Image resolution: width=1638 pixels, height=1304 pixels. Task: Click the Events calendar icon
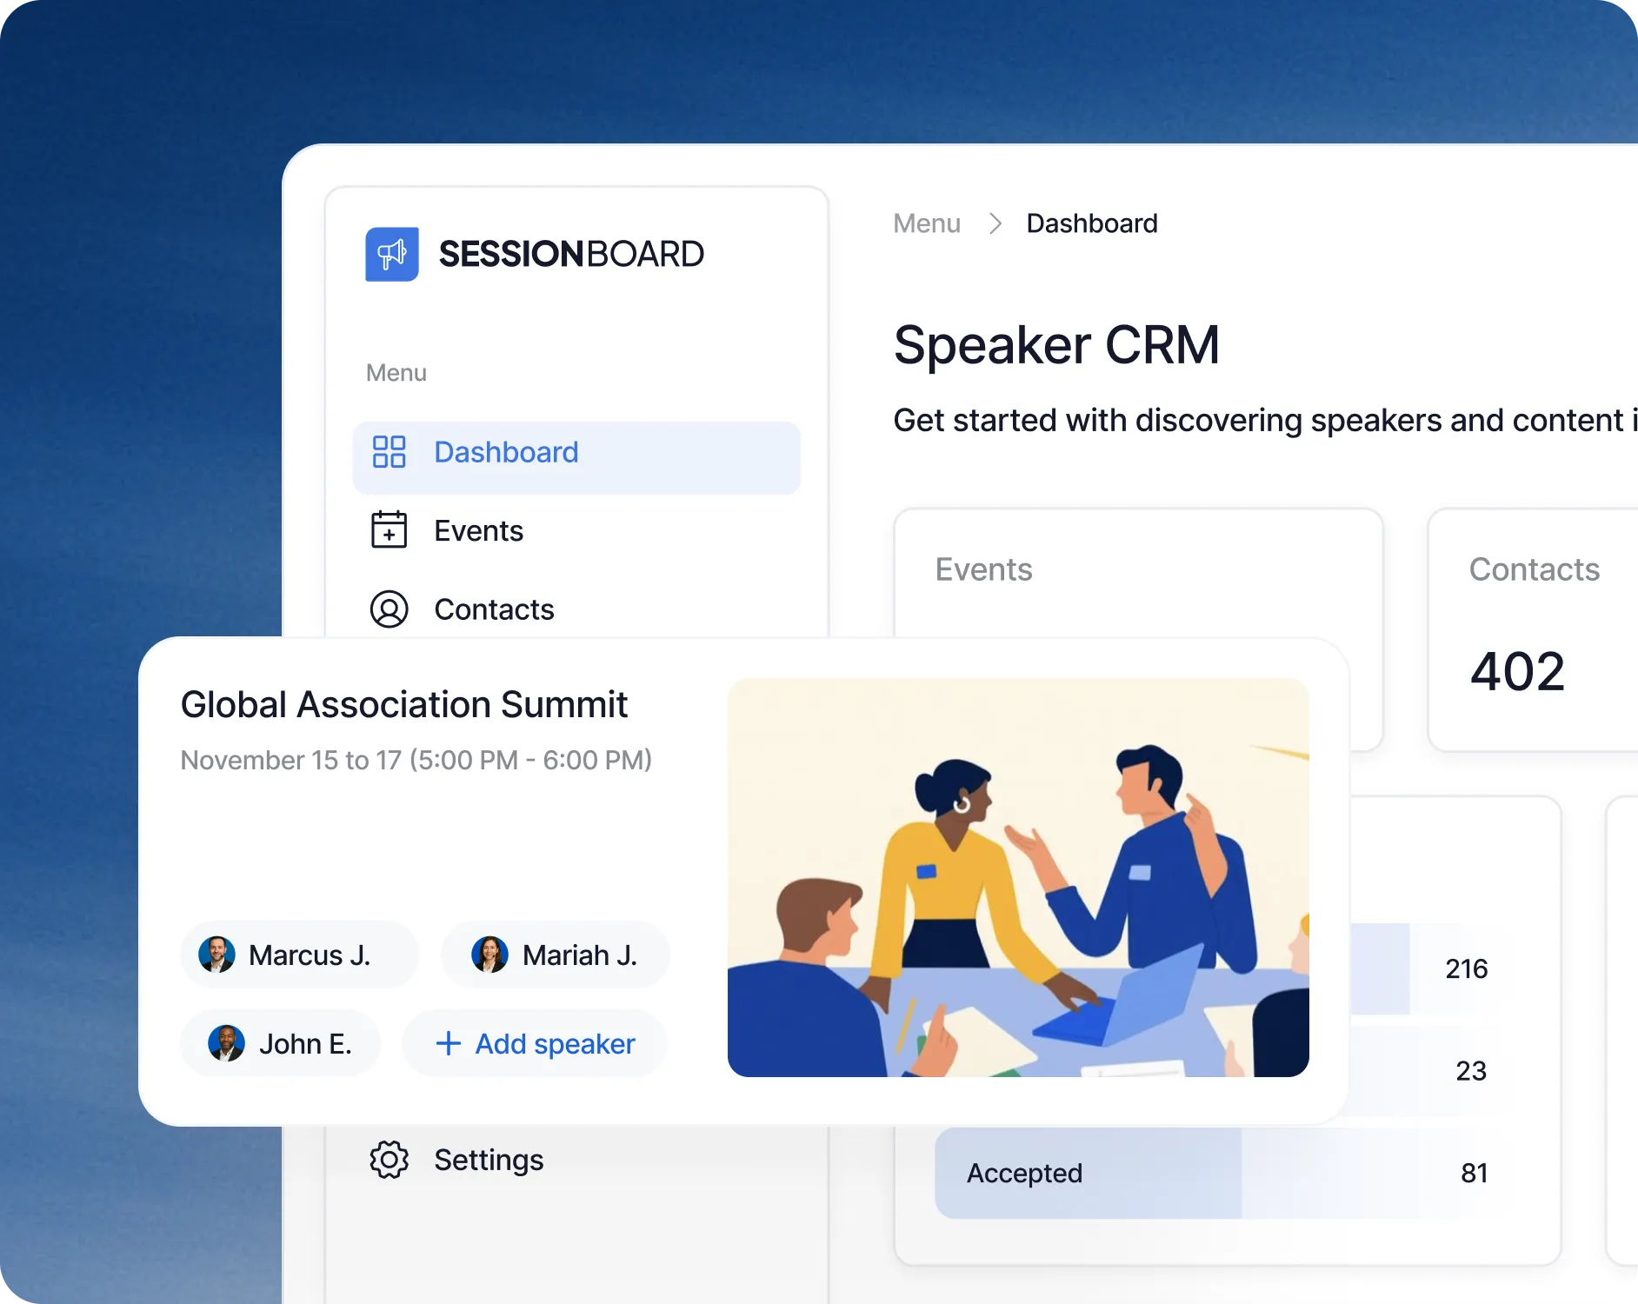click(x=390, y=530)
